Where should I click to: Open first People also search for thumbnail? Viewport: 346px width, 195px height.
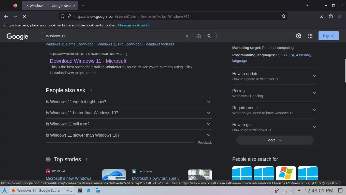coord(242,173)
